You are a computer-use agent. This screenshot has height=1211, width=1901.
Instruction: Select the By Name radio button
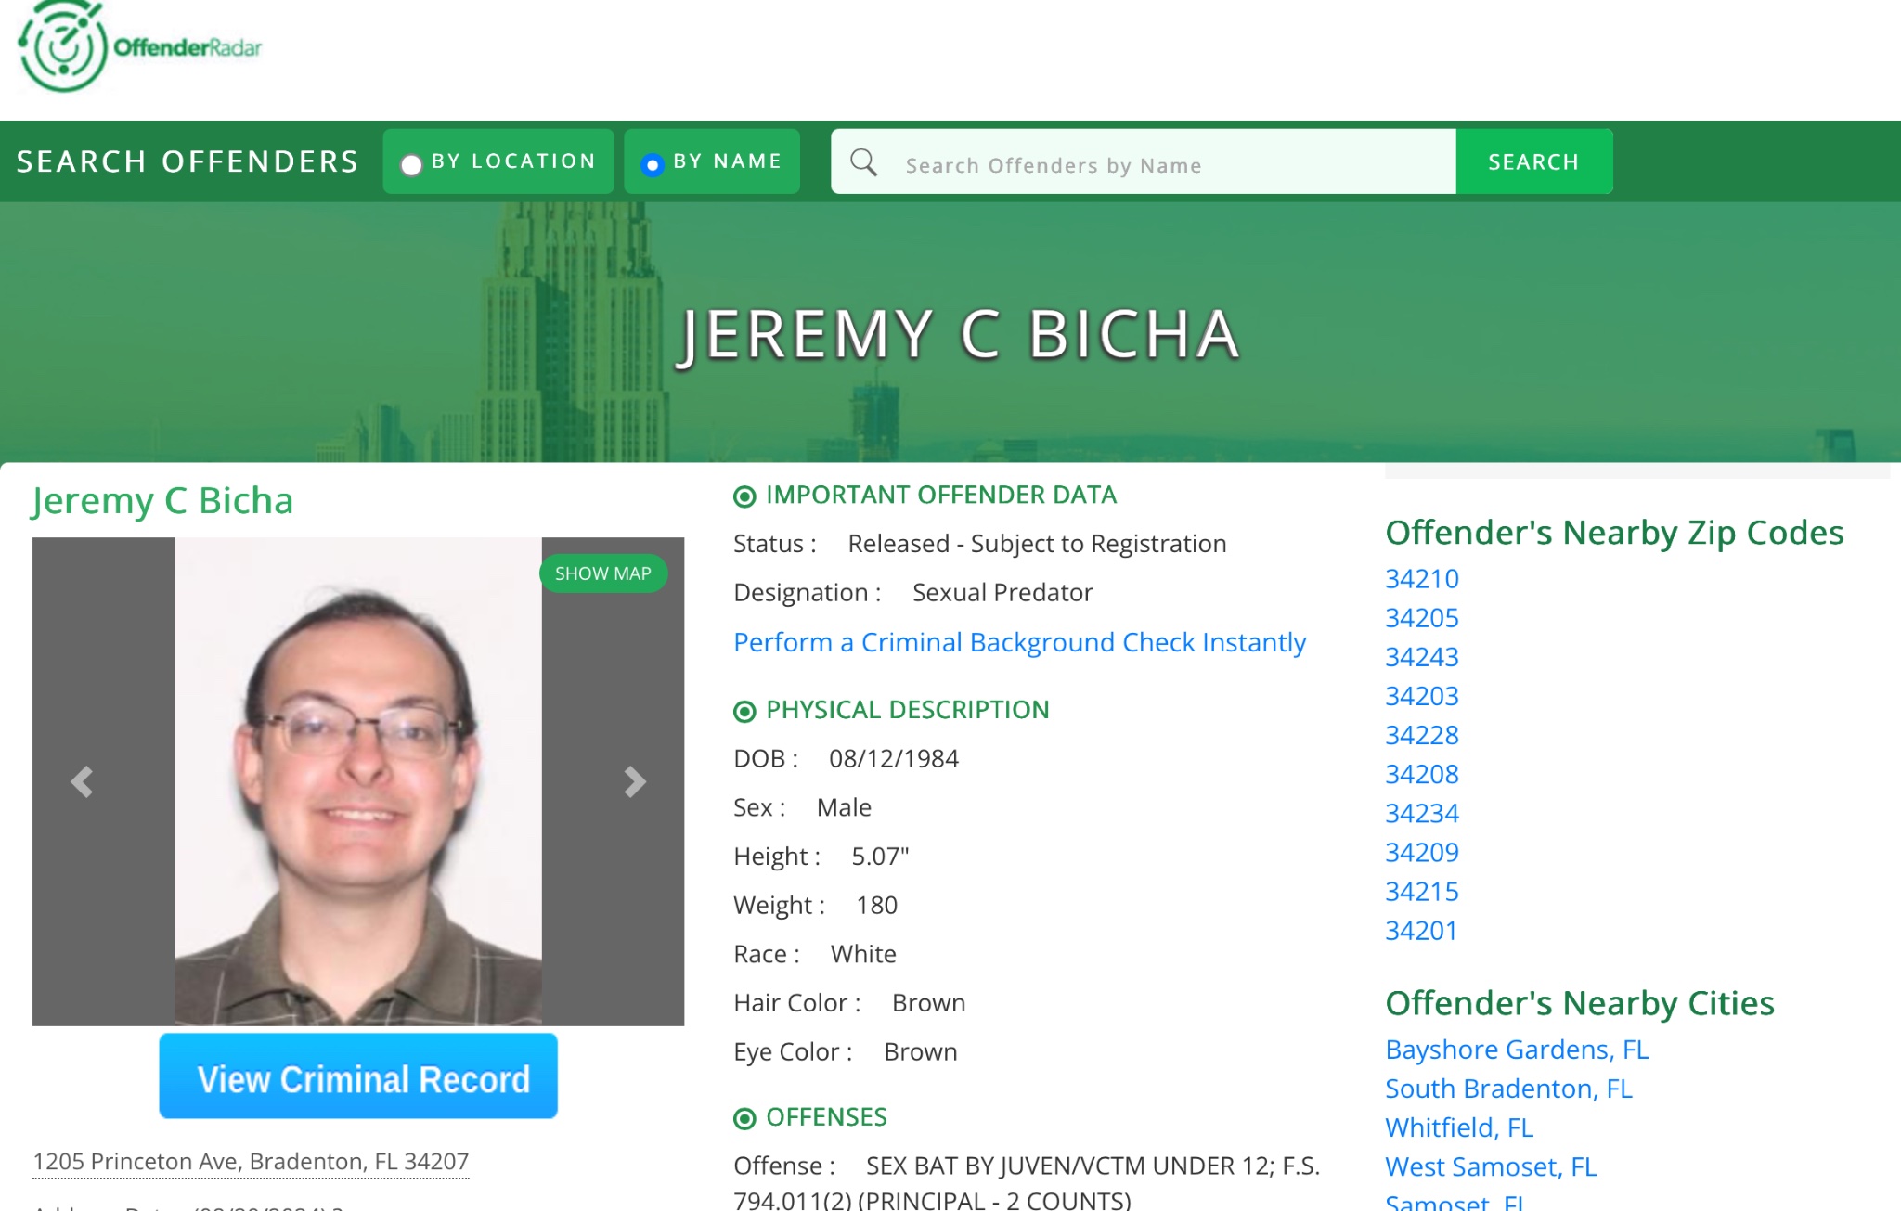click(x=653, y=164)
